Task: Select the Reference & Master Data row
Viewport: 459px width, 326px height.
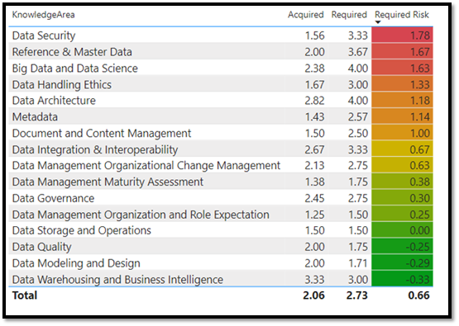Action: click(221, 52)
